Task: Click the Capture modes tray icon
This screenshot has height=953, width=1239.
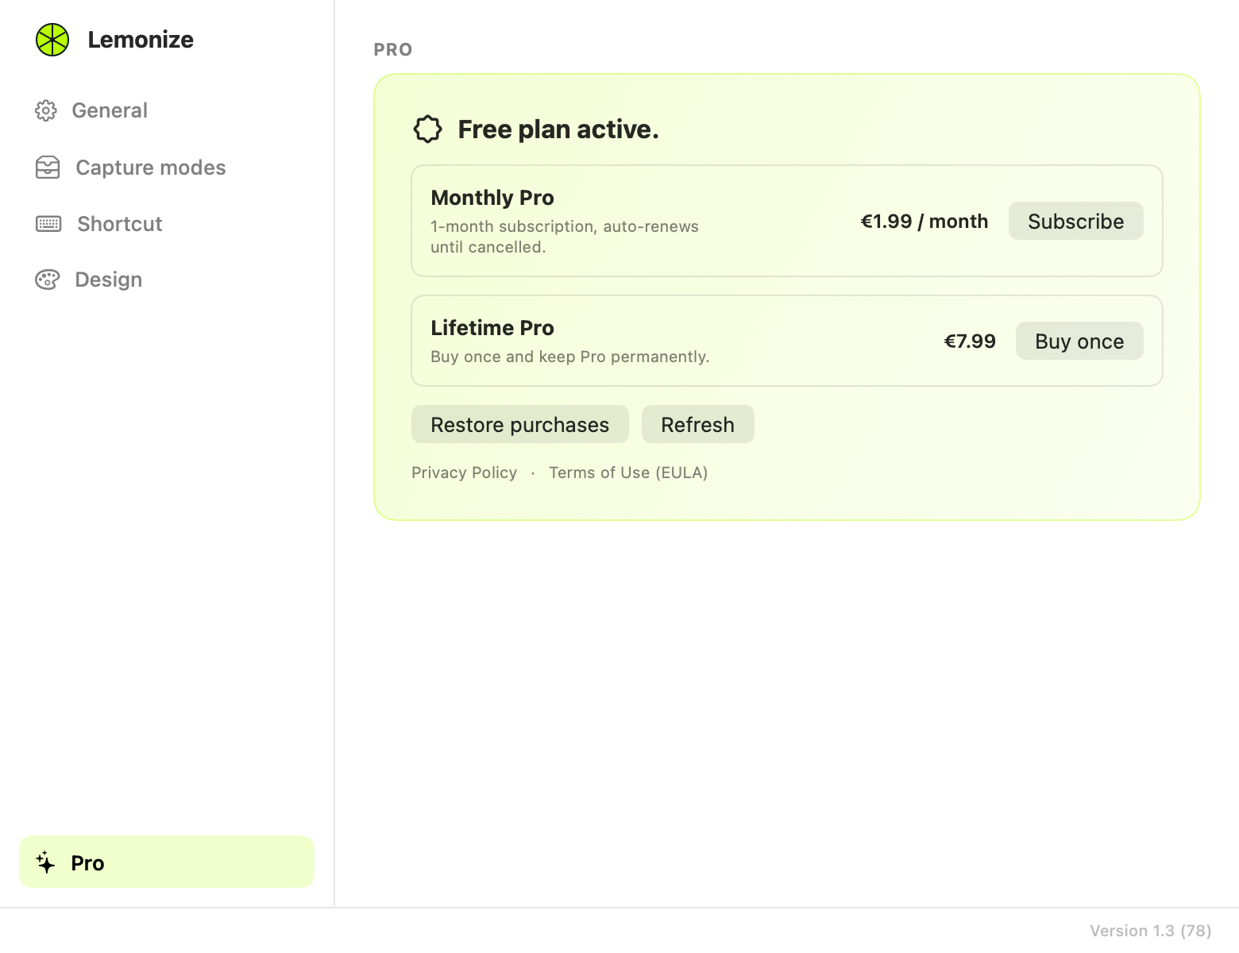Action: [x=48, y=168]
